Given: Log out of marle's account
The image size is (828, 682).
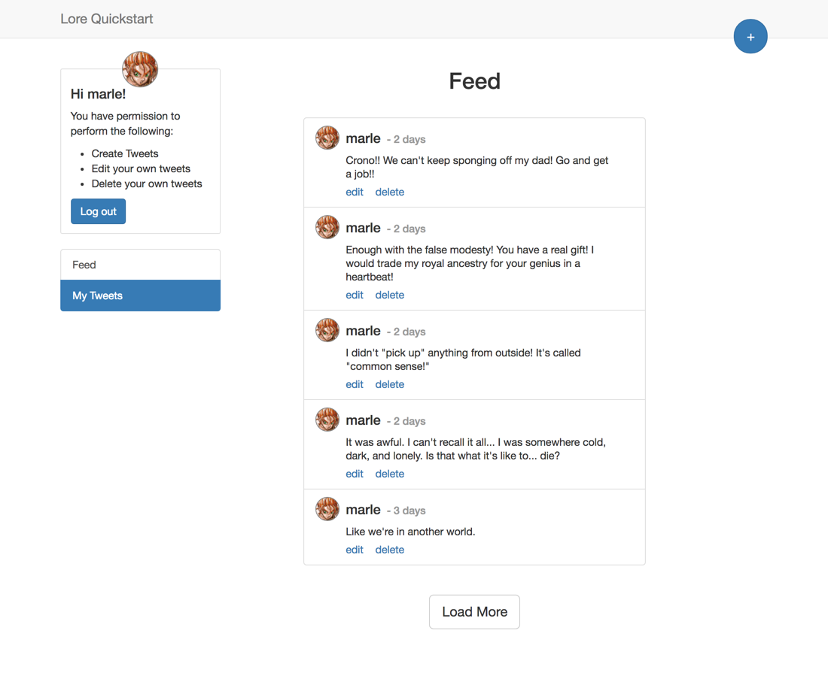Looking at the screenshot, I should click(x=98, y=211).
